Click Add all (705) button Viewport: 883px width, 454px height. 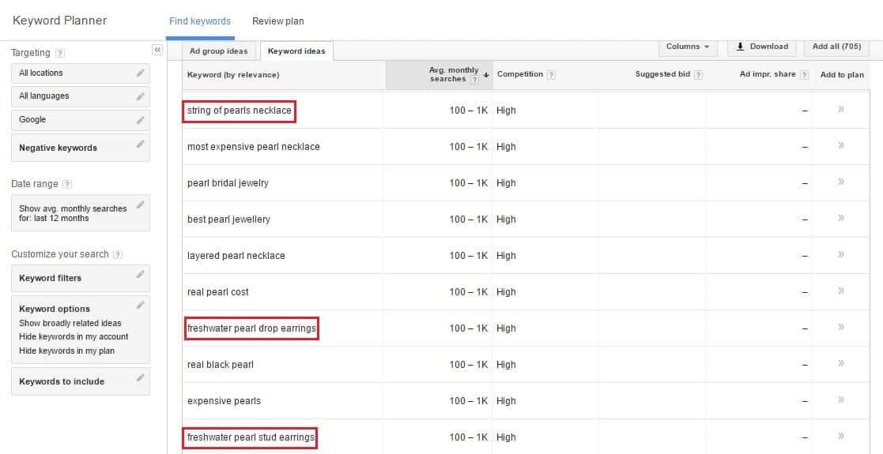pos(836,47)
